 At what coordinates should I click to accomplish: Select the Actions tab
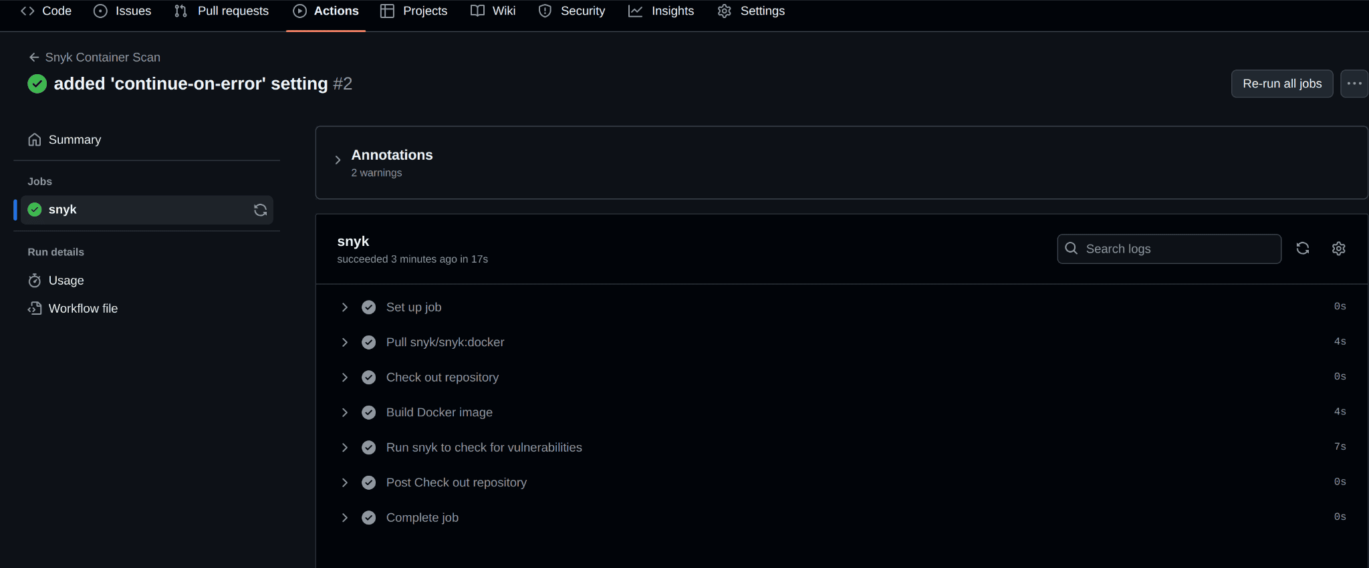[326, 11]
